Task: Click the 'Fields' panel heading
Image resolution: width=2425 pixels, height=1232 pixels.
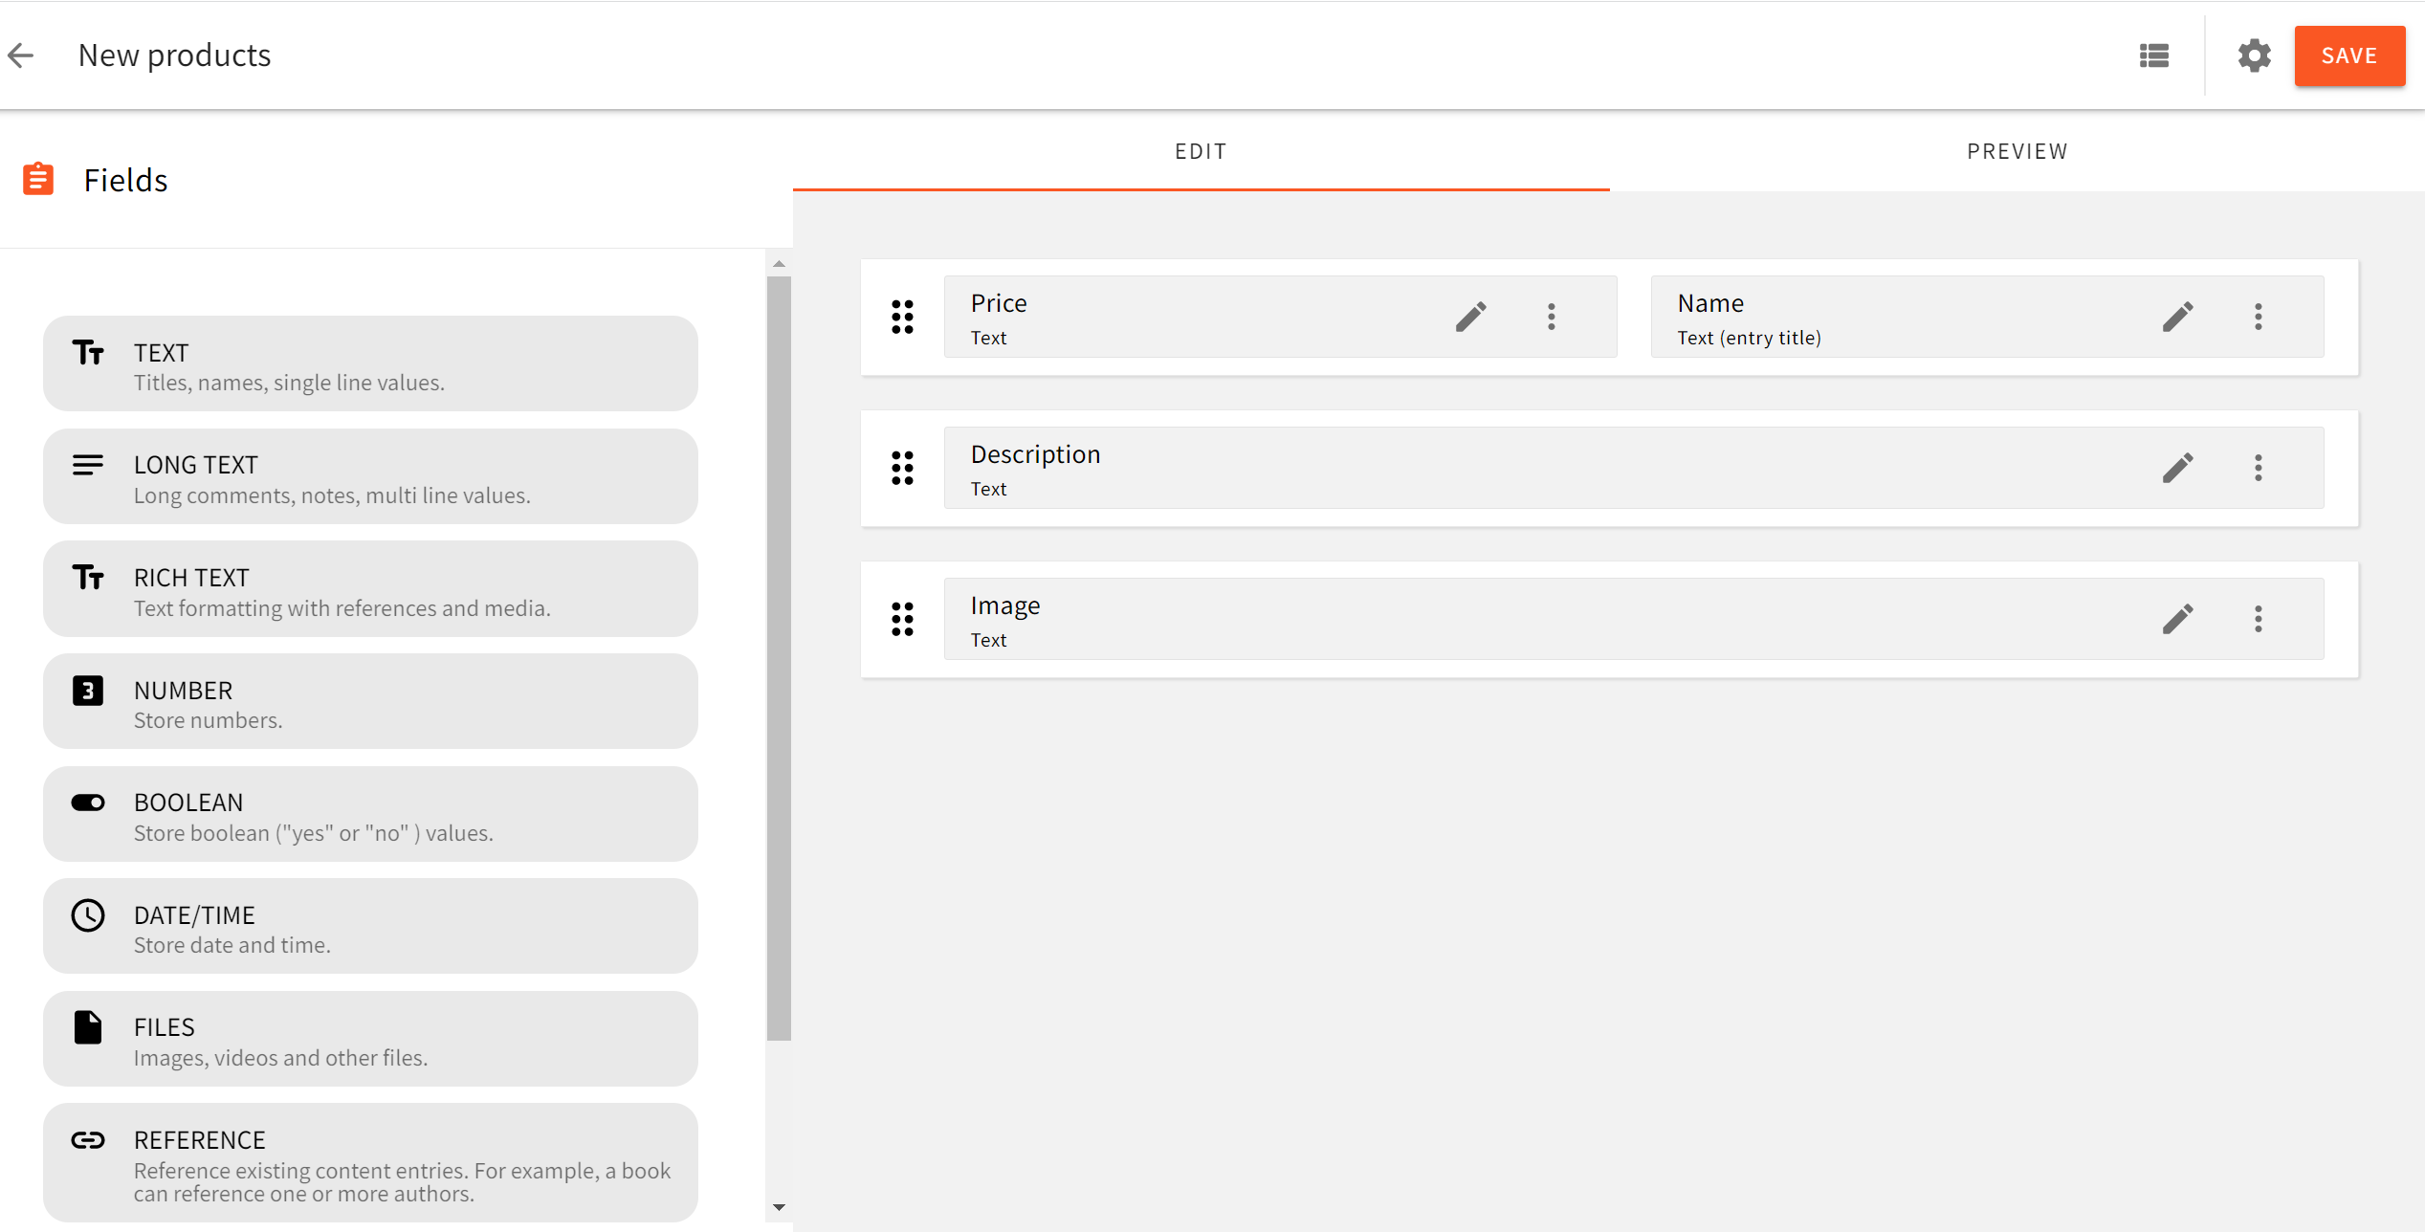Action: click(x=125, y=180)
